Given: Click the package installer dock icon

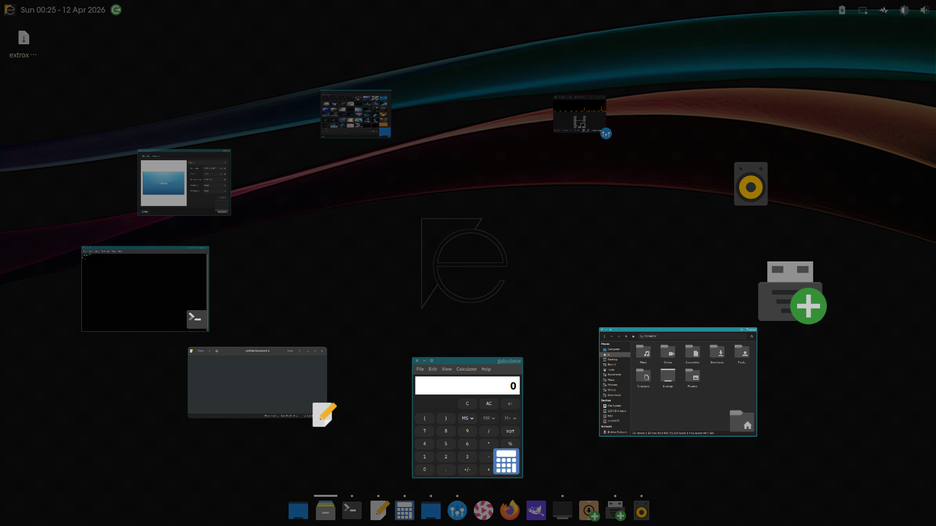Looking at the screenshot, I should coord(588,510).
